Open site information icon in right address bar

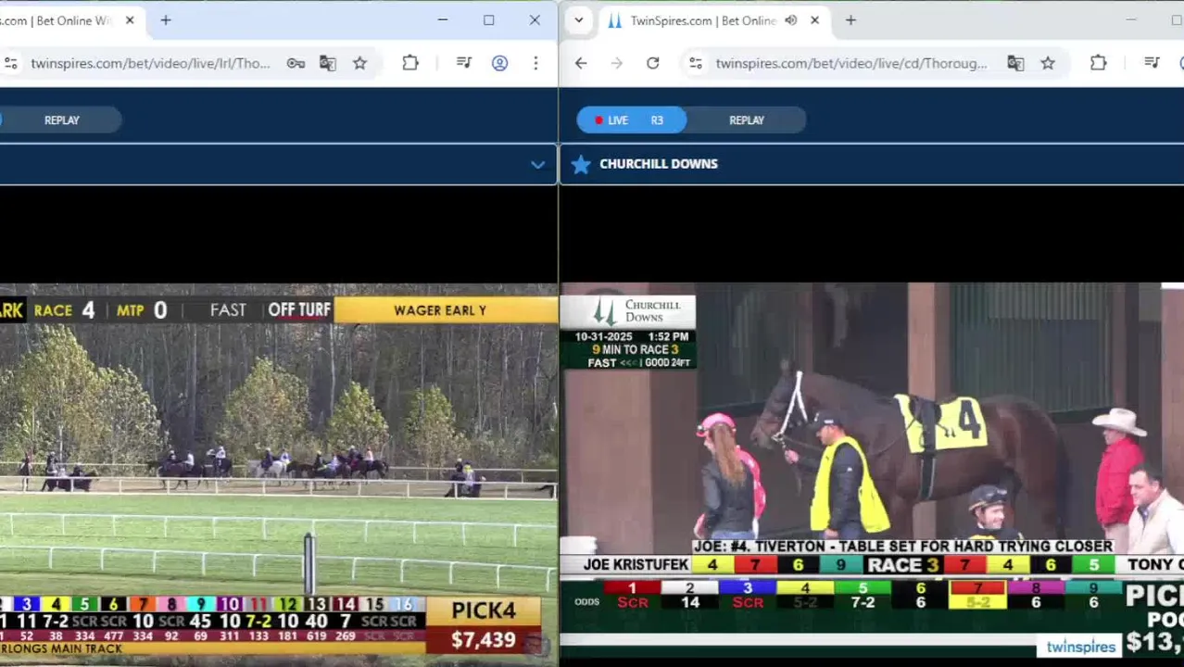696,63
